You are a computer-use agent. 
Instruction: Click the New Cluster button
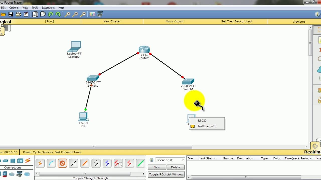point(112,21)
